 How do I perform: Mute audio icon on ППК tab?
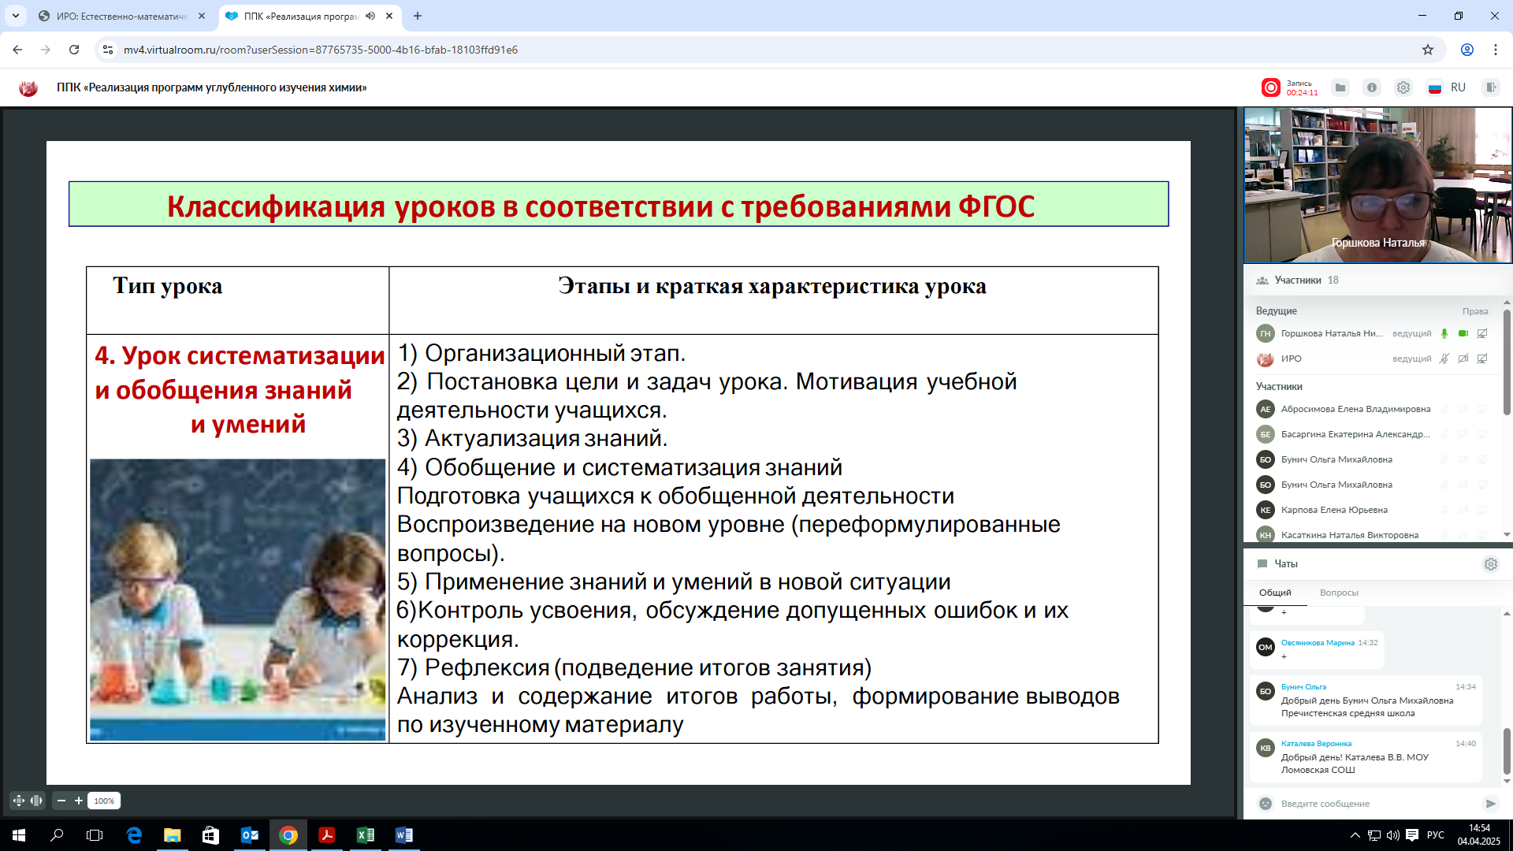coord(370,16)
